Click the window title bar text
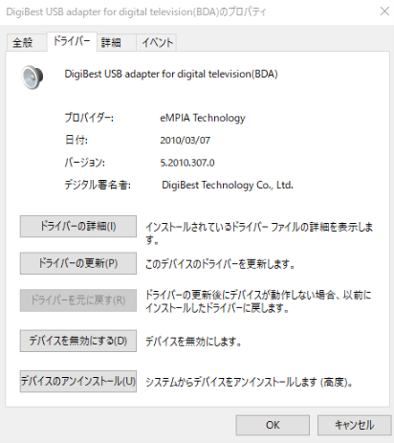 click(x=136, y=11)
